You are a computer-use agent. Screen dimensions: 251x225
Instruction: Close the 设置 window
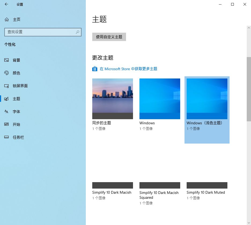(245, 4)
